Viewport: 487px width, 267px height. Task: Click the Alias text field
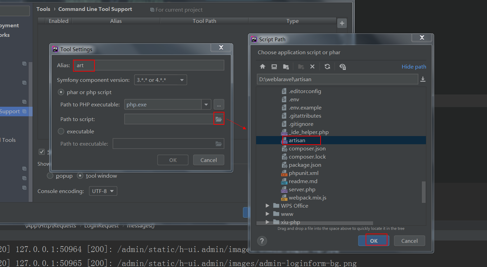coord(148,65)
